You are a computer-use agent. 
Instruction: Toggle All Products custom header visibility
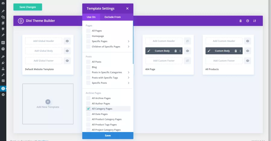pyautogui.click(x=248, y=41)
